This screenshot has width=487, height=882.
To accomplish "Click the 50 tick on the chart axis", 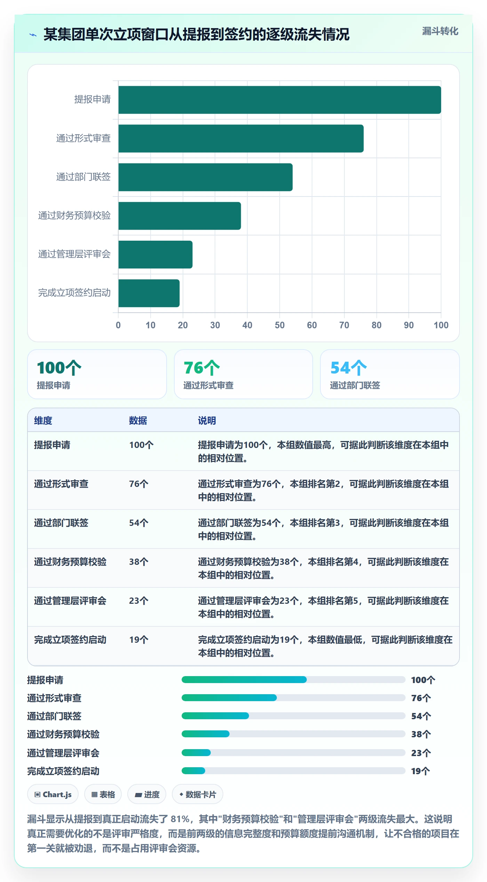I will (x=280, y=325).
